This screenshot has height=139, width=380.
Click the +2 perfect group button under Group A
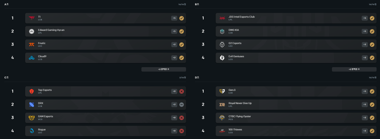tap(164, 69)
